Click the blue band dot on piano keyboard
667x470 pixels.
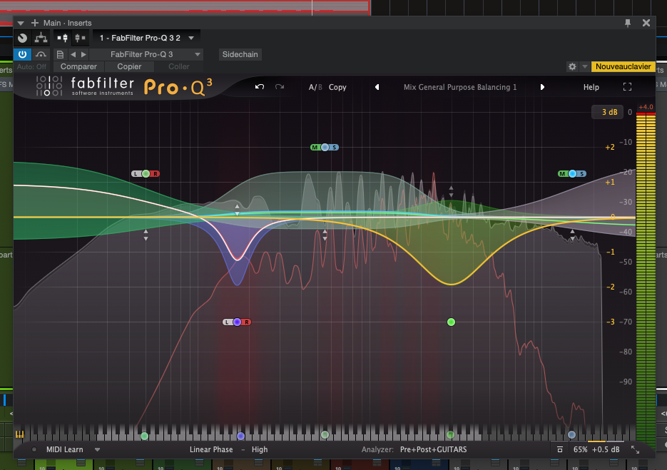coord(571,435)
